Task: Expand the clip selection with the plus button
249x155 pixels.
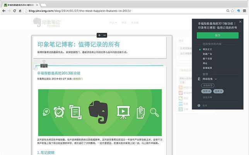Action: click(x=99, y=35)
